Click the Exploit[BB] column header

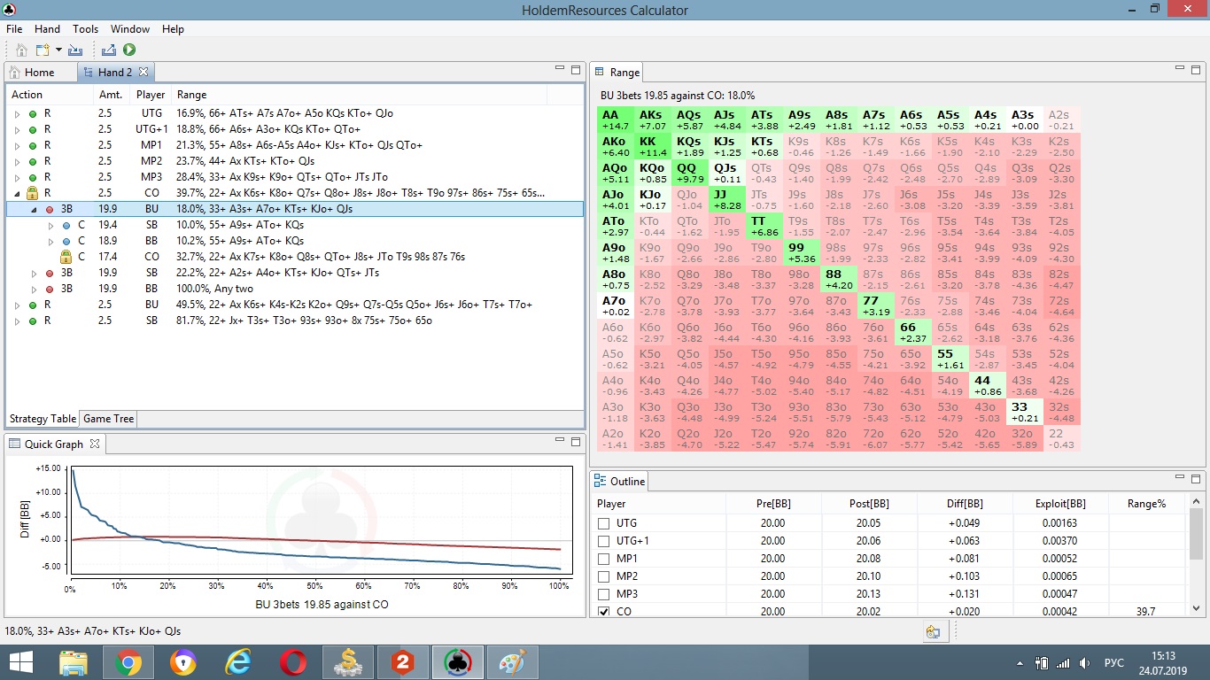click(1060, 503)
